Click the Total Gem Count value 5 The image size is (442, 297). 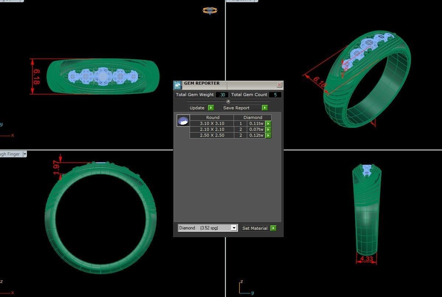click(x=275, y=95)
